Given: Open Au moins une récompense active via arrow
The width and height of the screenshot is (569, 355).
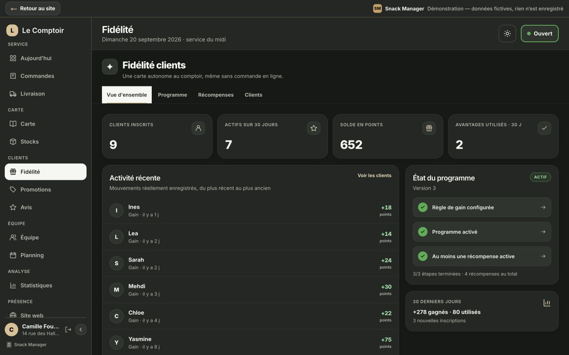Looking at the screenshot, I should pos(543,256).
